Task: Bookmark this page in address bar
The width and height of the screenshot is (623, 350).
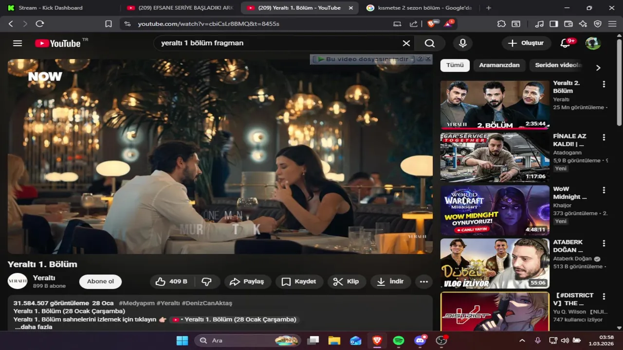Action: (109, 24)
